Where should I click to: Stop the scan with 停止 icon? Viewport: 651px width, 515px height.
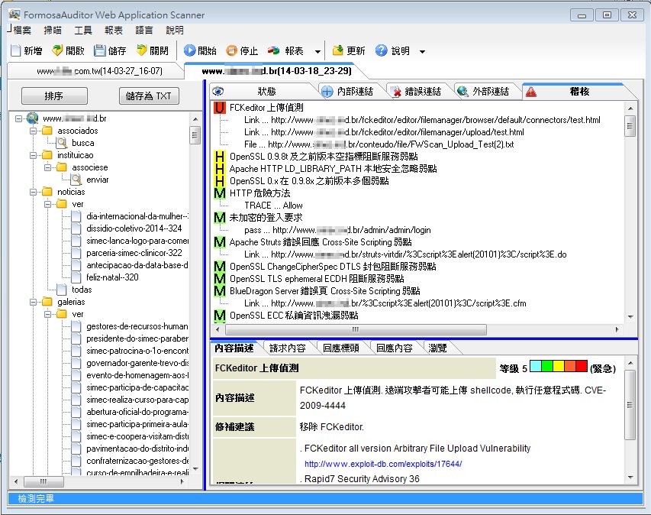point(231,51)
